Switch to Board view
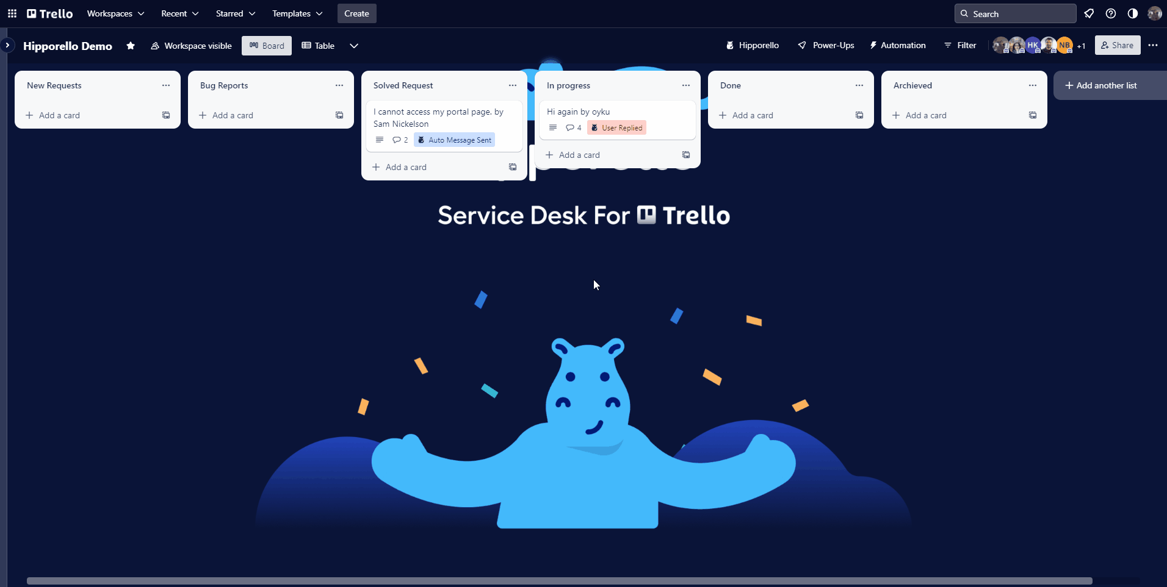Viewport: 1167px width, 587px height. click(x=266, y=46)
